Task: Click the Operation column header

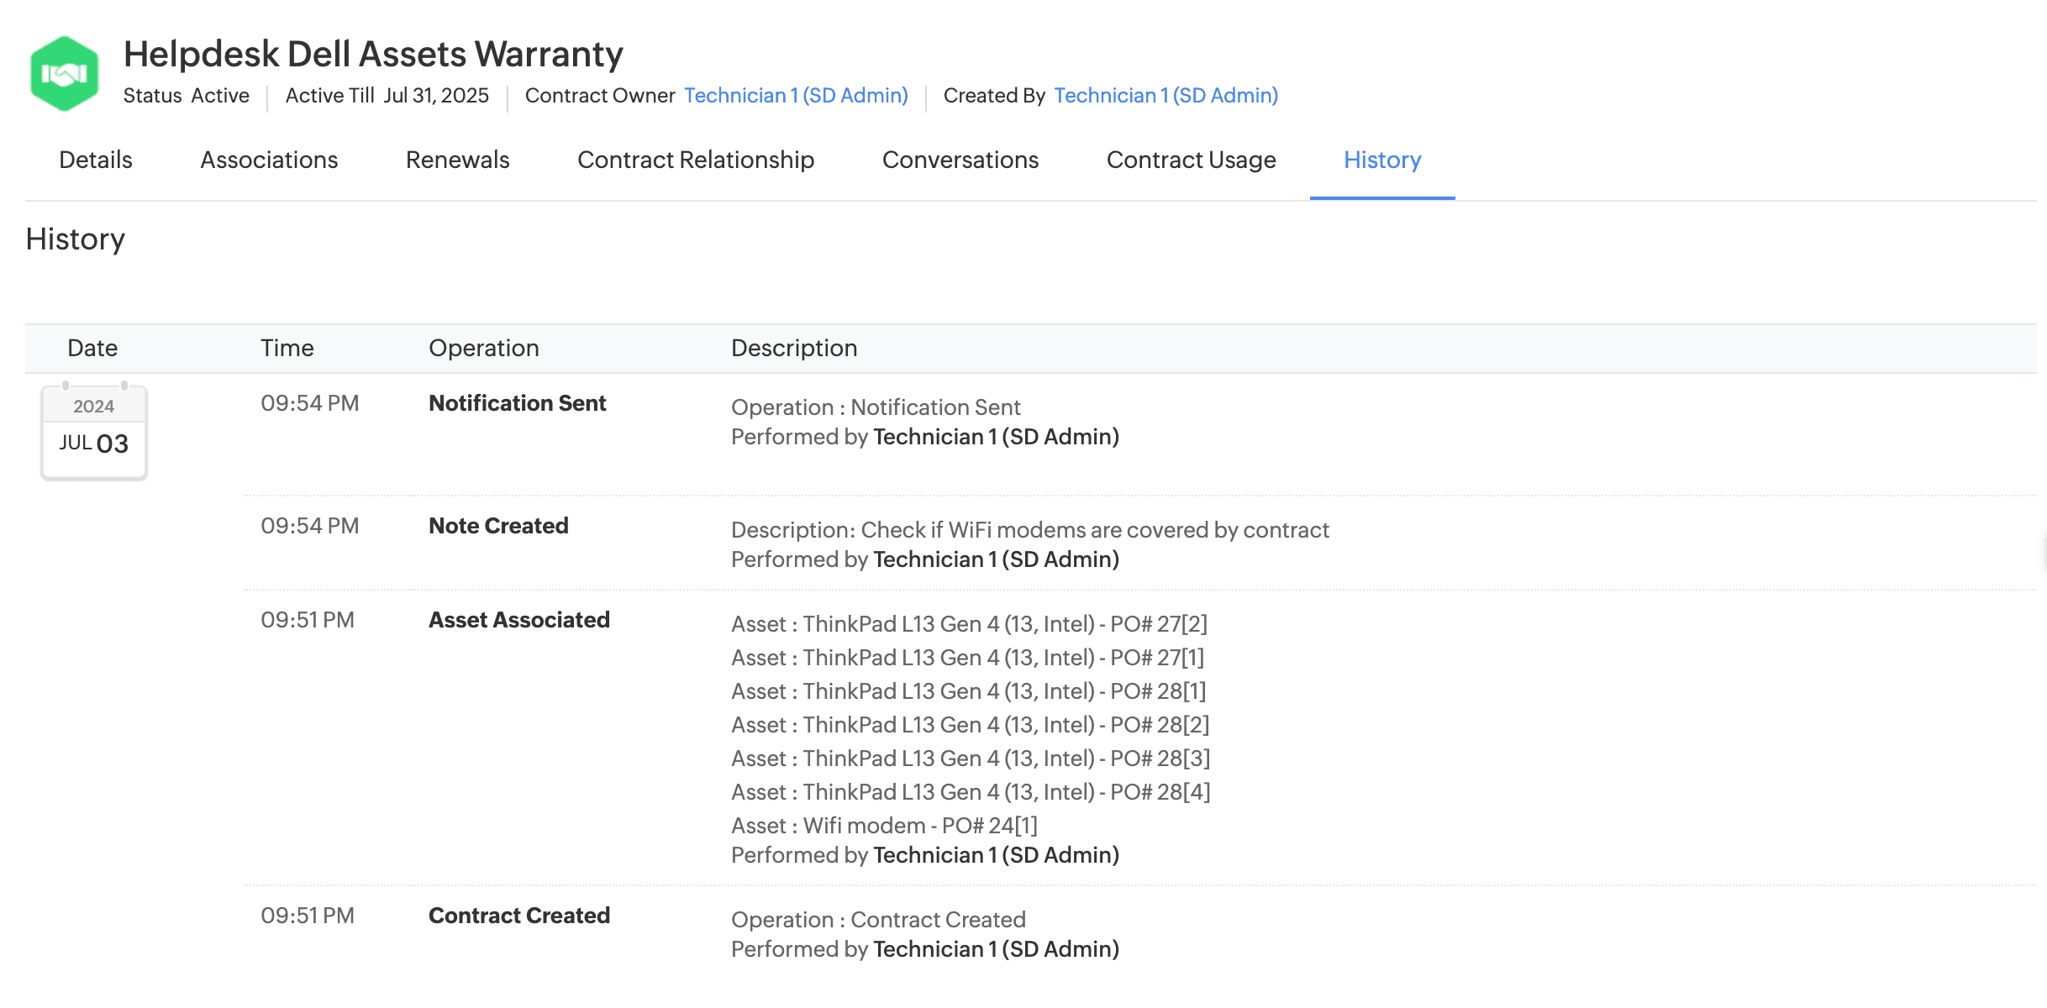Action: 483,348
